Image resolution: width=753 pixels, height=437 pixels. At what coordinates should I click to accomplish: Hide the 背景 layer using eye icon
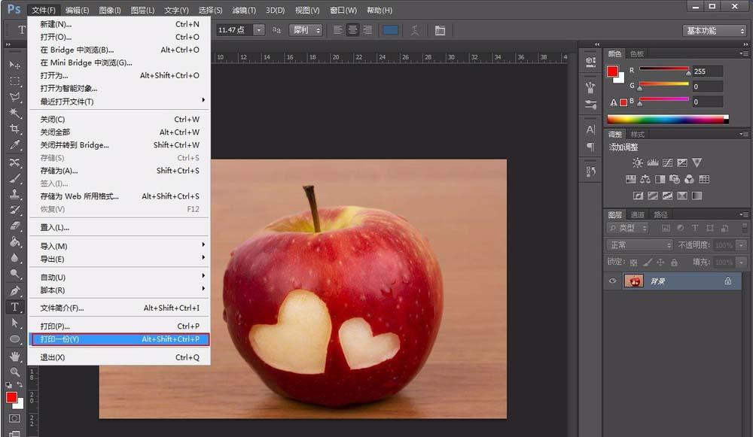613,281
